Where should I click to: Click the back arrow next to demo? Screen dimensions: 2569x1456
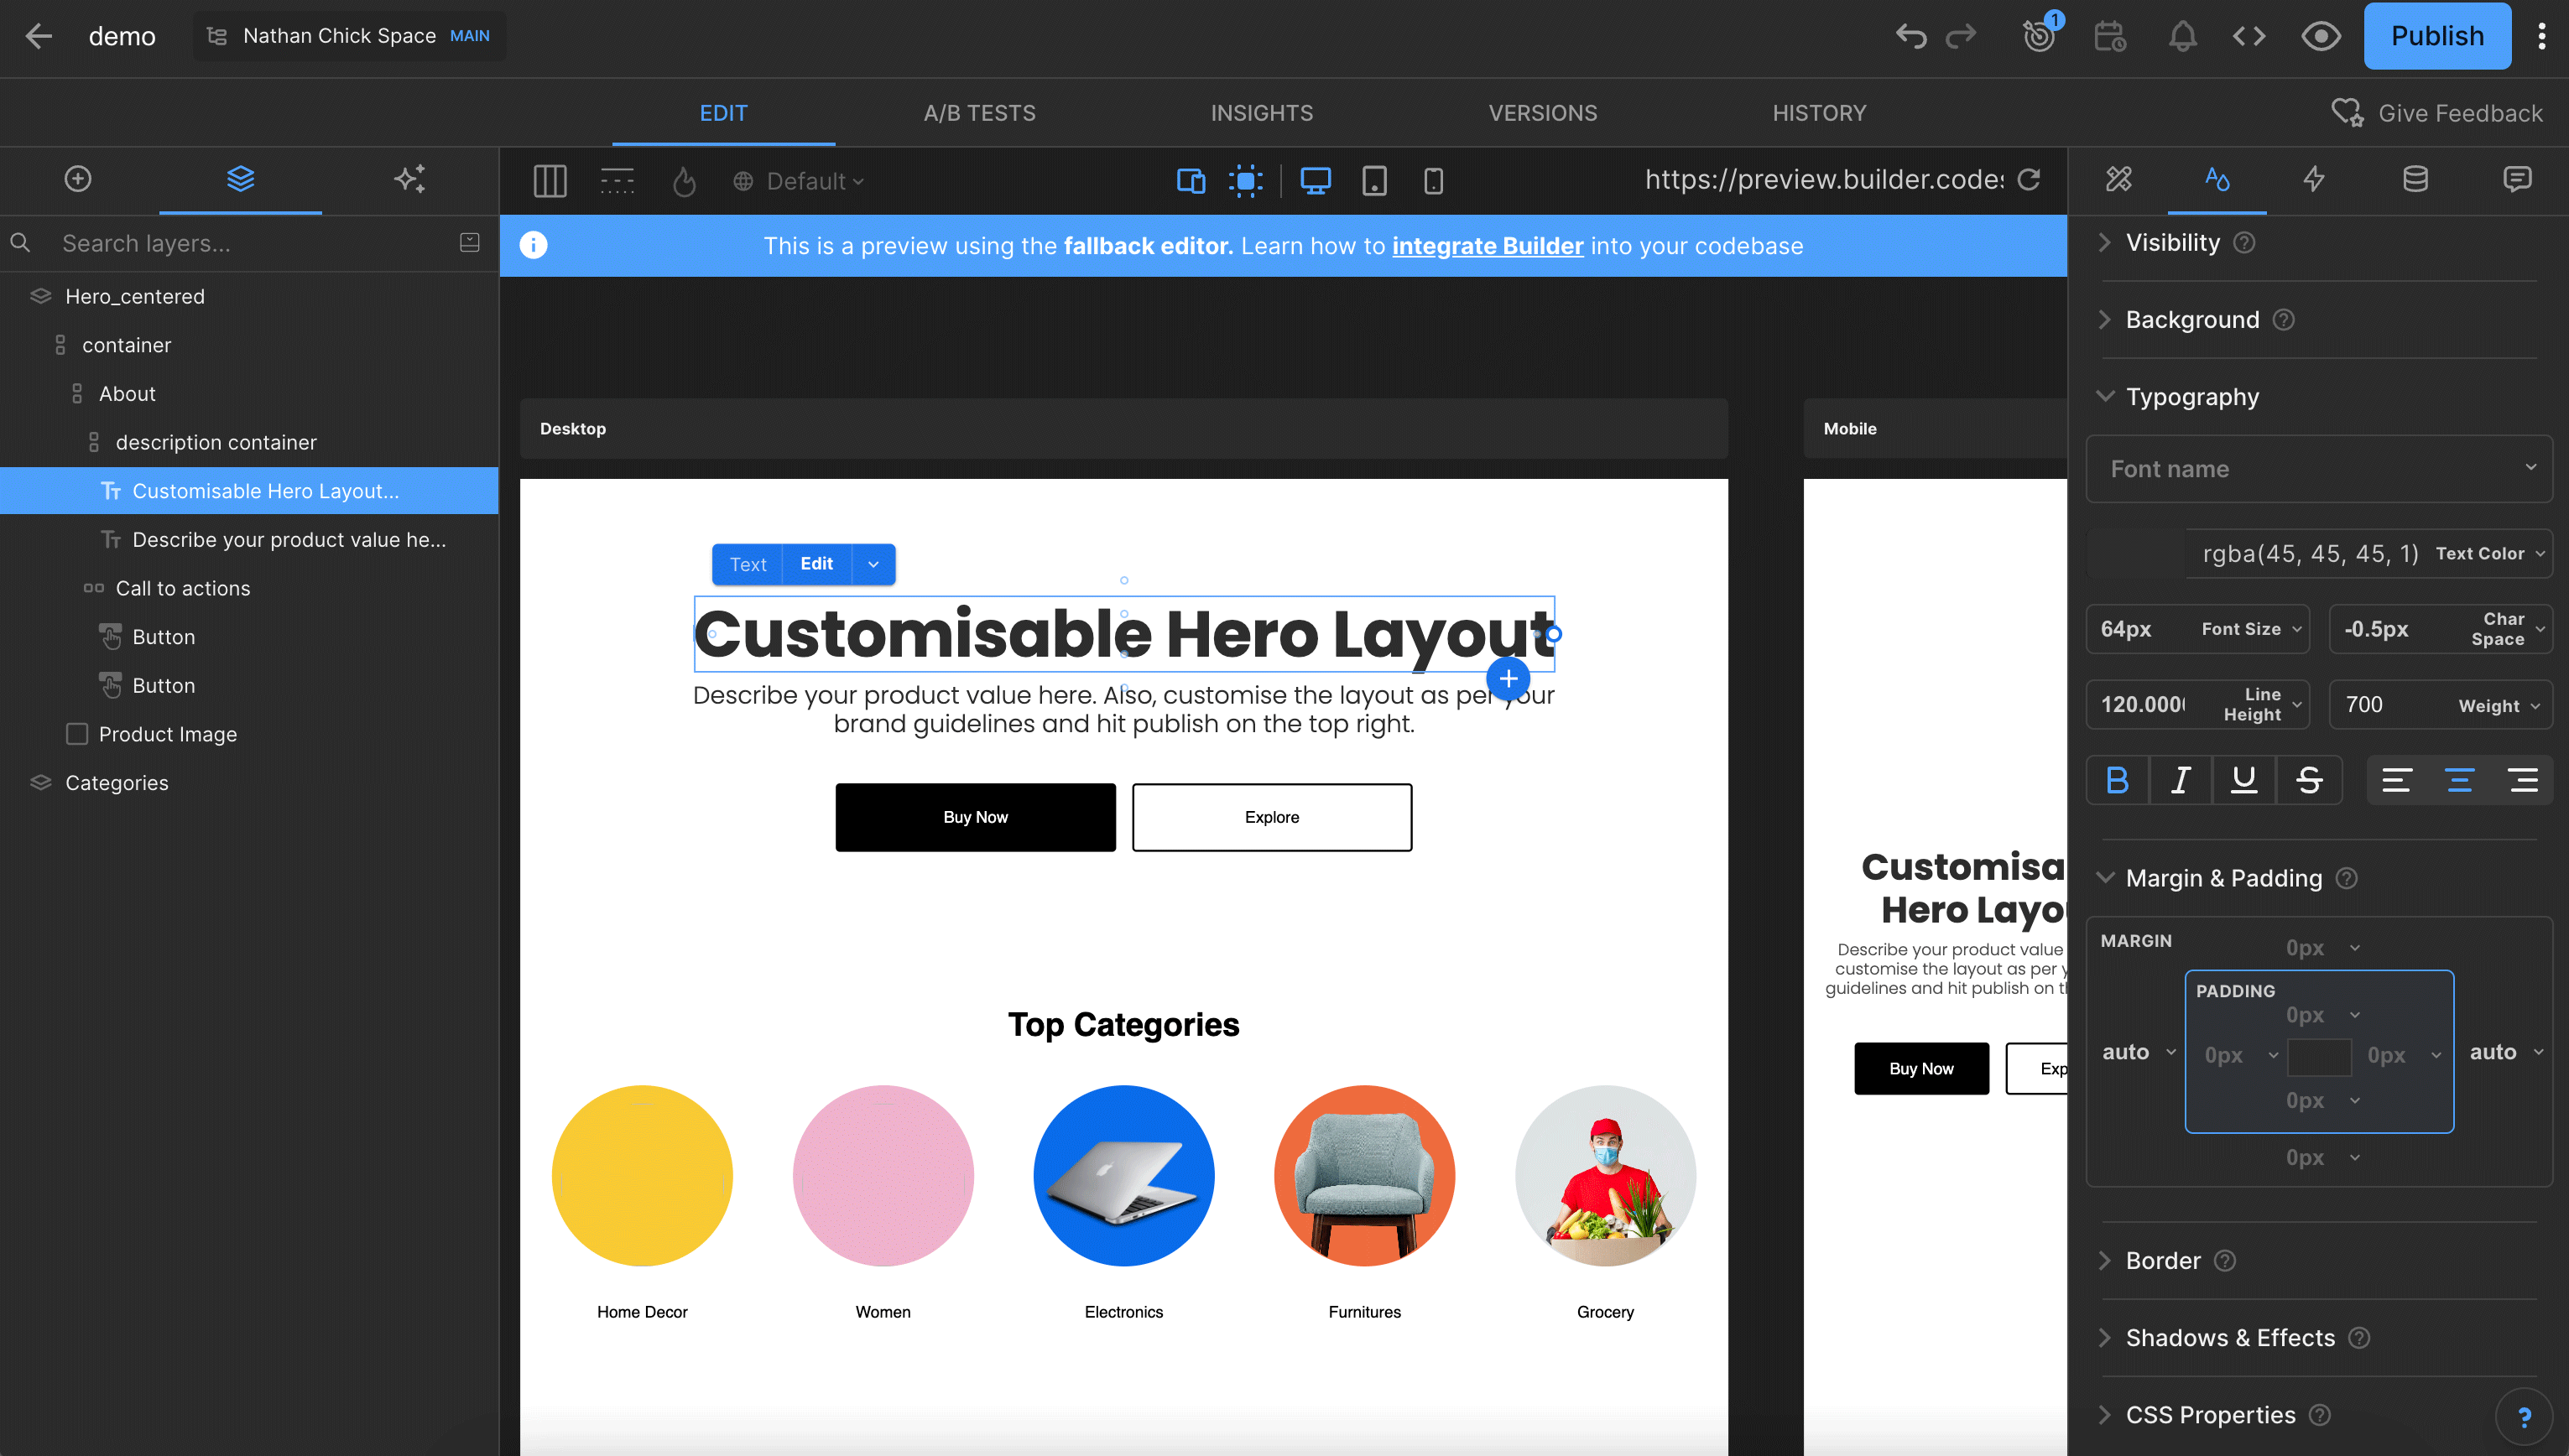tap(38, 36)
